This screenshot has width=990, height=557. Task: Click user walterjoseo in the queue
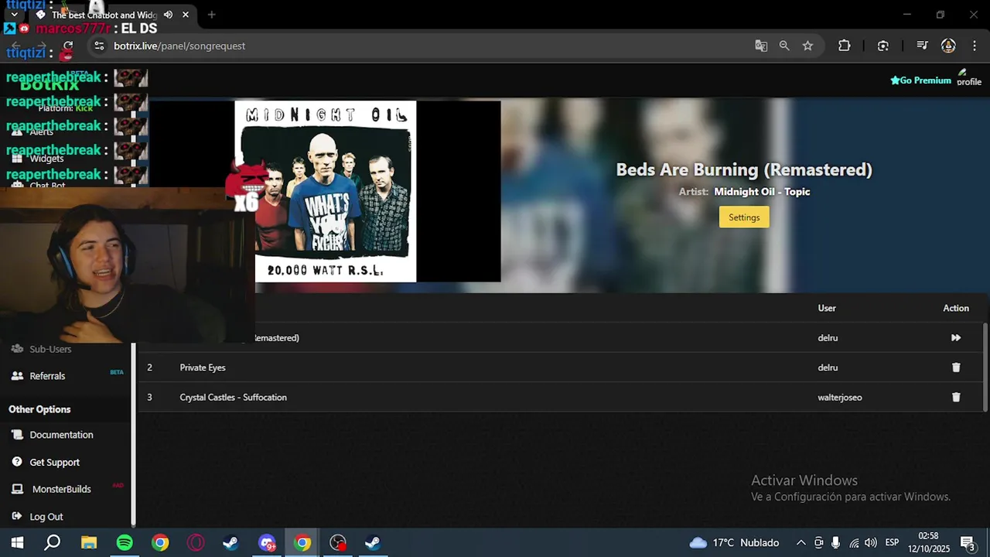point(840,397)
